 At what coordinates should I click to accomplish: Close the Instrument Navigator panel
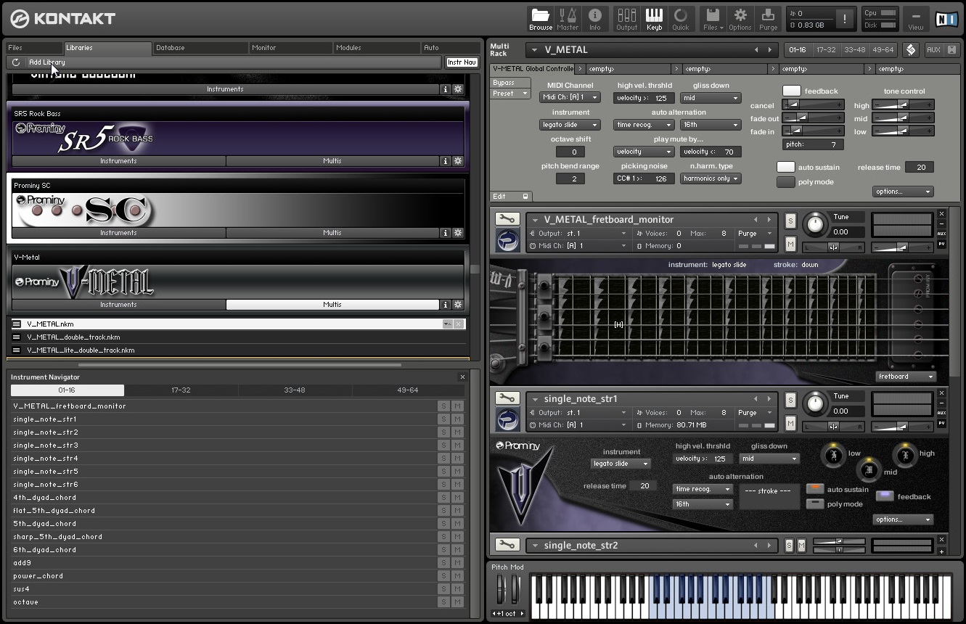(x=462, y=377)
